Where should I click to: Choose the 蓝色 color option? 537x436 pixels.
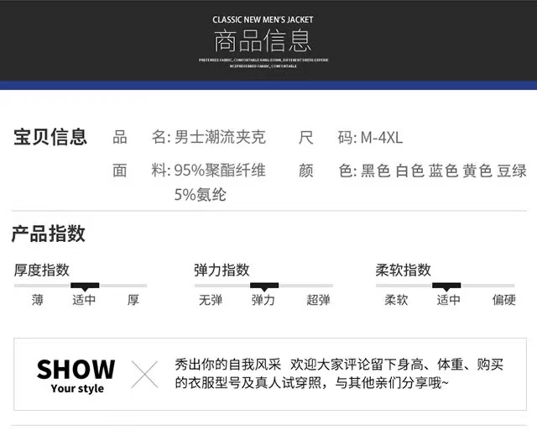coord(444,171)
